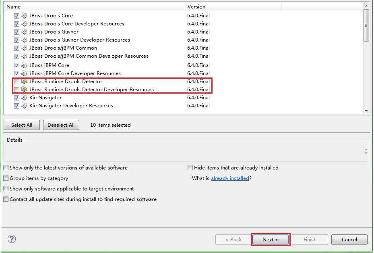
Task: Select the JBoss jBPM Core feature icon
Action: (24, 65)
